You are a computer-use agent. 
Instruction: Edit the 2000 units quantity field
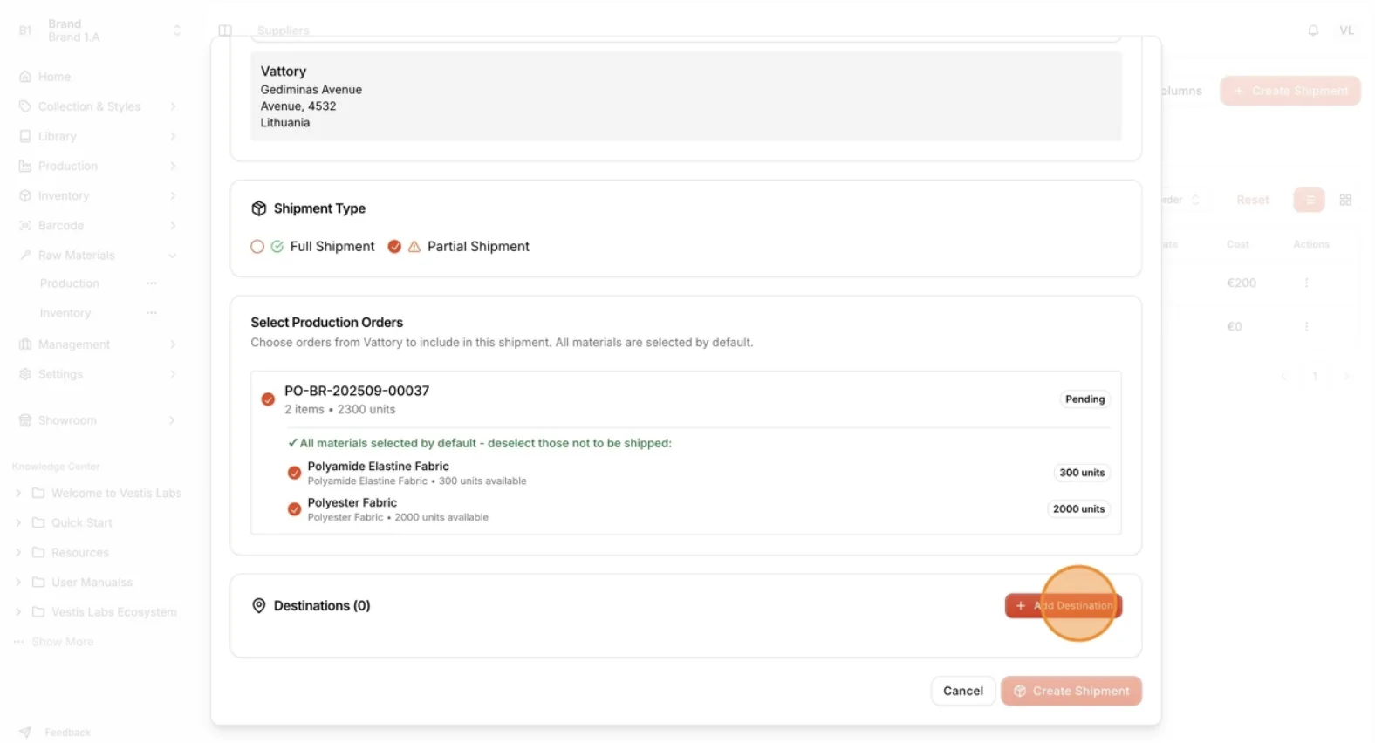pyautogui.click(x=1078, y=509)
